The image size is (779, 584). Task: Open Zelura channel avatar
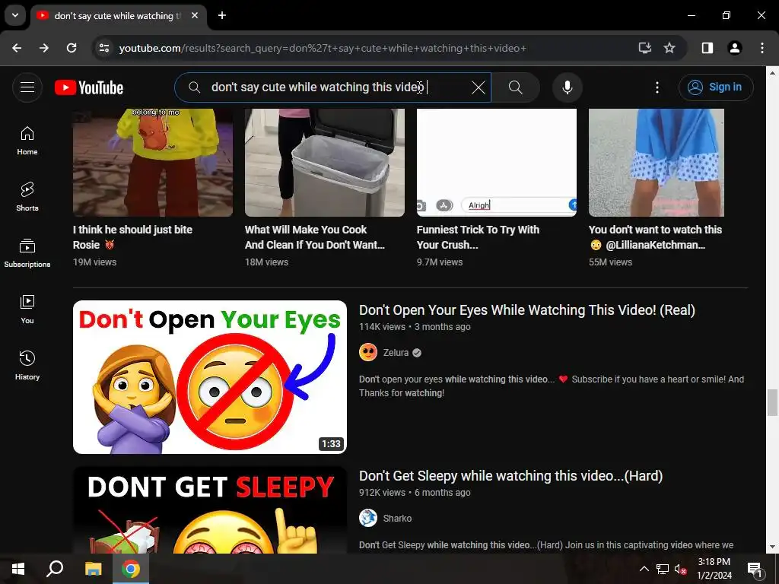[368, 353]
